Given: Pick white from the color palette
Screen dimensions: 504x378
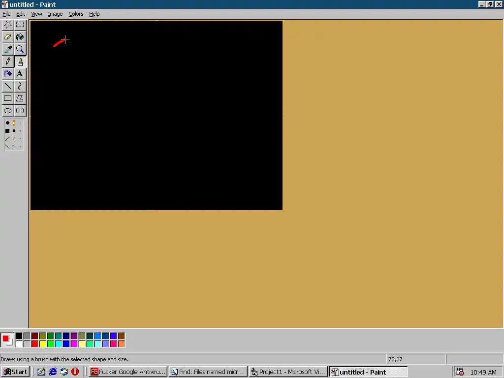Looking at the screenshot, I should pyautogui.click(x=19, y=344).
